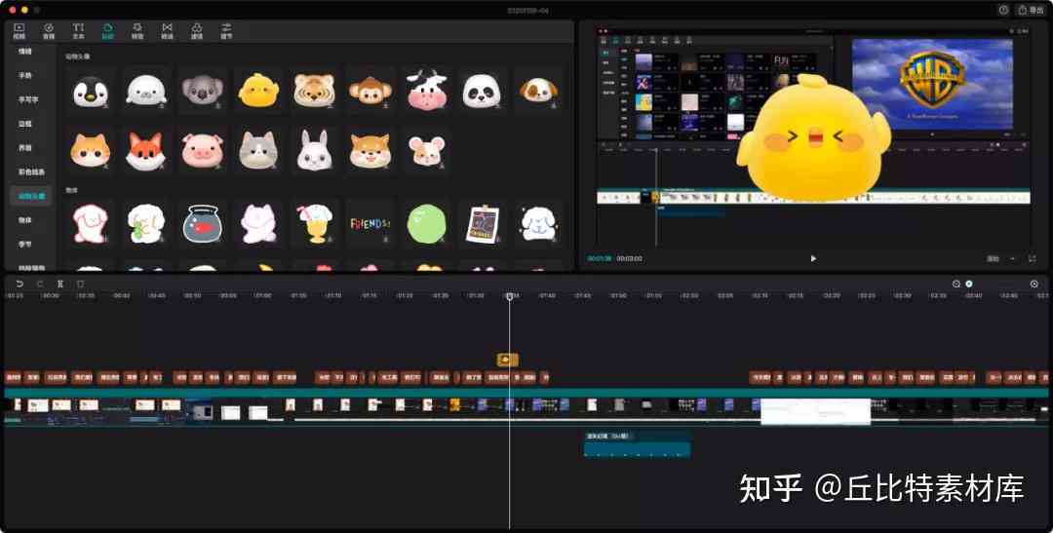Open the help icon in title bar
The image size is (1053, 533).
click(1003, 10)
